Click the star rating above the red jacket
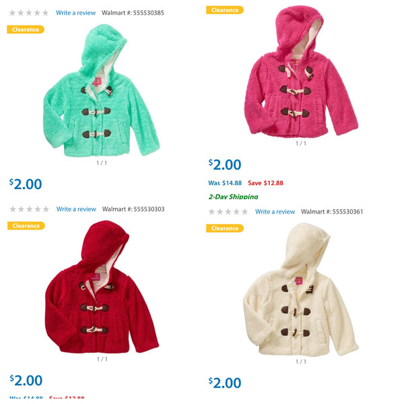Viewport: 404px width, 404px height. point(30,209)
